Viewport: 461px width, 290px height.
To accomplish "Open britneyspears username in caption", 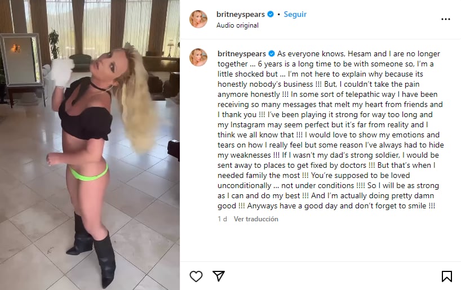I will (x=242, y=53).
